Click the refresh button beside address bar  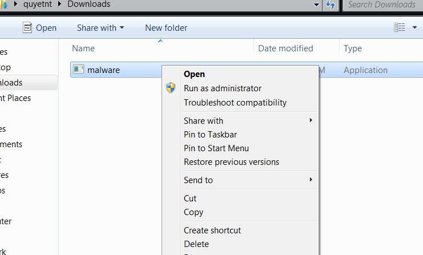coord(331,5)
